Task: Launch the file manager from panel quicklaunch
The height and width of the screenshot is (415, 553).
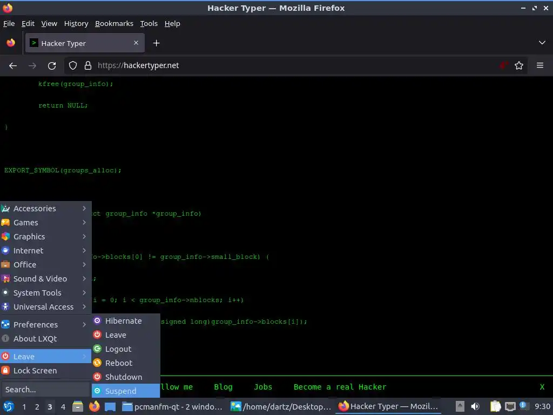Action: (78, 406)
